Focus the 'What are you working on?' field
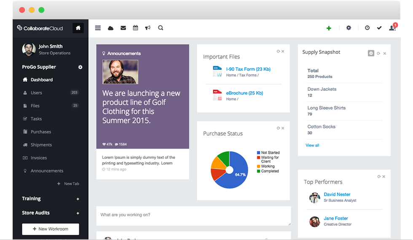This screenshot has height=240, width=413. [193, 216]
